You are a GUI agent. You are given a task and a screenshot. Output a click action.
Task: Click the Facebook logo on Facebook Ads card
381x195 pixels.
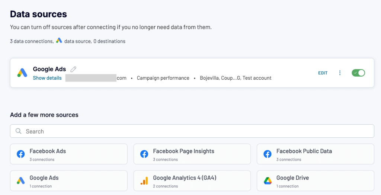(x=21, y=154)
